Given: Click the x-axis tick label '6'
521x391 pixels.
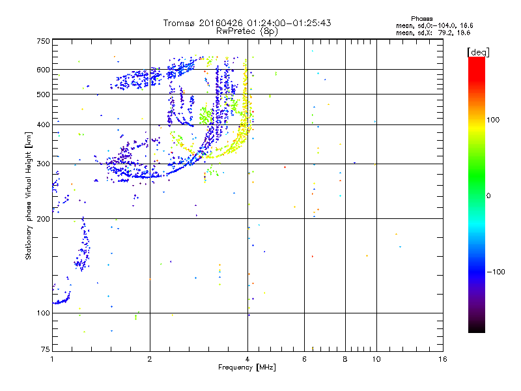Looking at the screenshot, I should 304,359.
